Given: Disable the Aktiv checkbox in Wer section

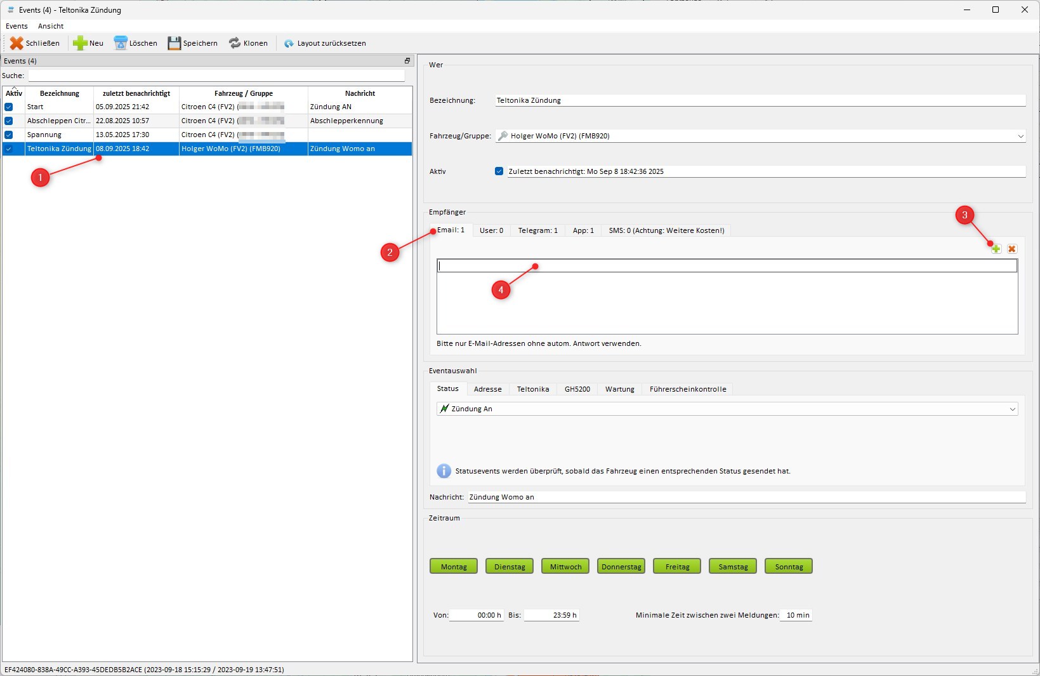Looking at the screenshot, I should (499, 171).
